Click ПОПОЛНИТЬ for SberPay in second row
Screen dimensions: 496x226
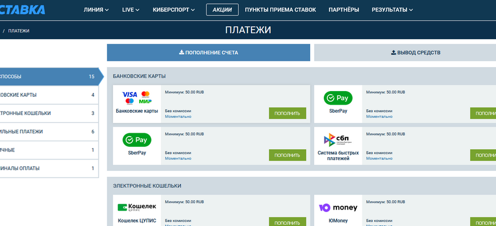pyautogui.click(x=287, y=155)
